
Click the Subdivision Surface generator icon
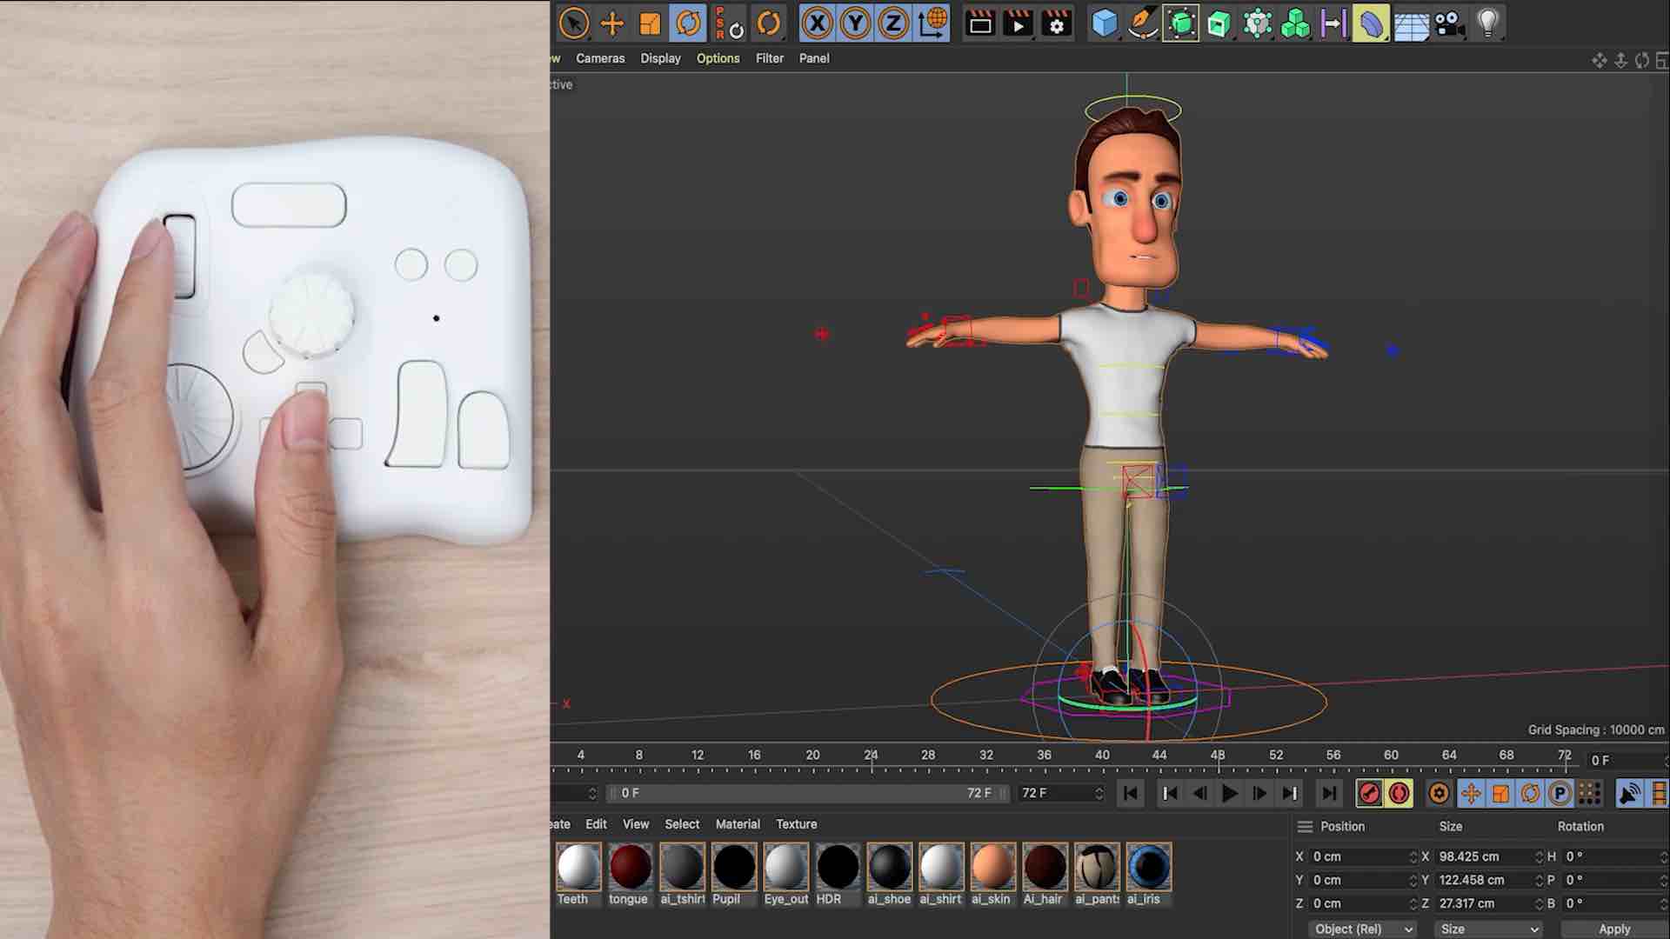(1181, 23)
